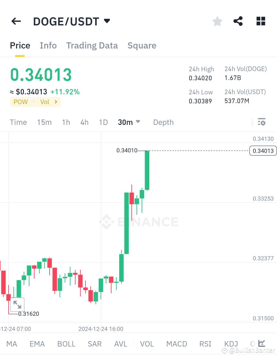
Task: Switch to the Trading Data tab
Action: tap(92, 45)
